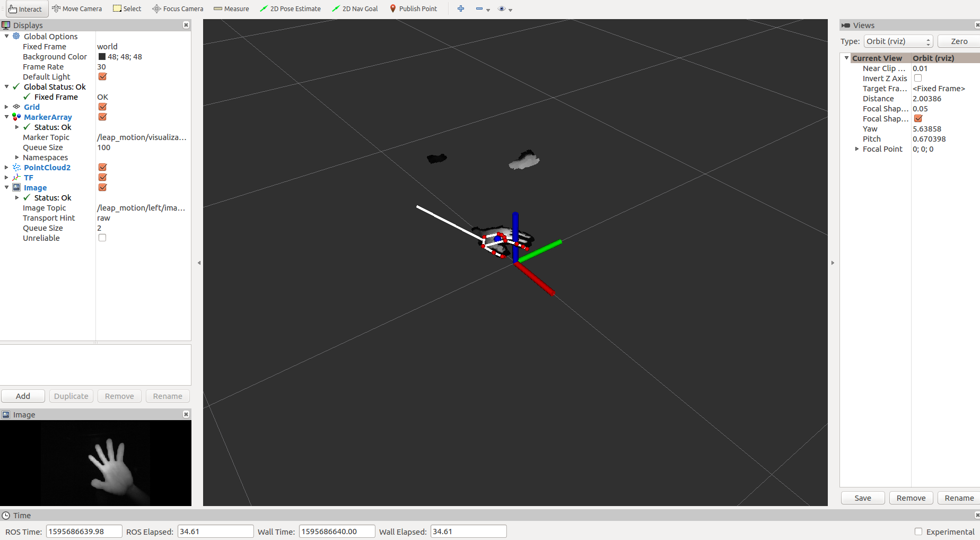
Task: Use the Select tool
Action: pos(127,8)
